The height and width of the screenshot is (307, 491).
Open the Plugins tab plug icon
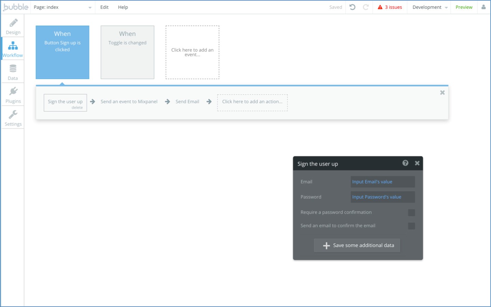coord(13,91)
